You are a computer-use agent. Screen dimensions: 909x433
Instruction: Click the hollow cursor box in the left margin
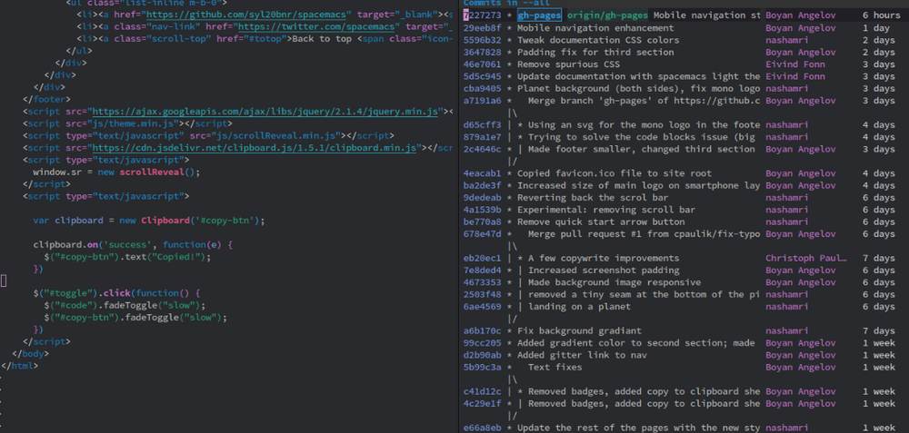4,281
